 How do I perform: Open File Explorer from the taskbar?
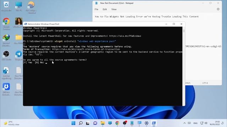[103, 123]
